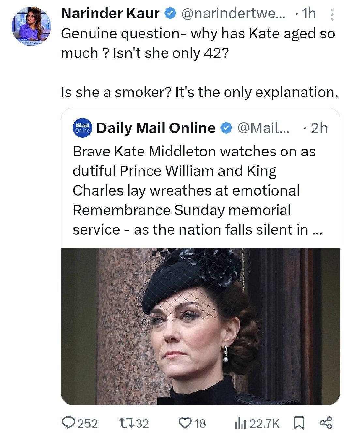Click the @narindertwe... handle
Screen dimensions: 352x442
pos(233,14)
